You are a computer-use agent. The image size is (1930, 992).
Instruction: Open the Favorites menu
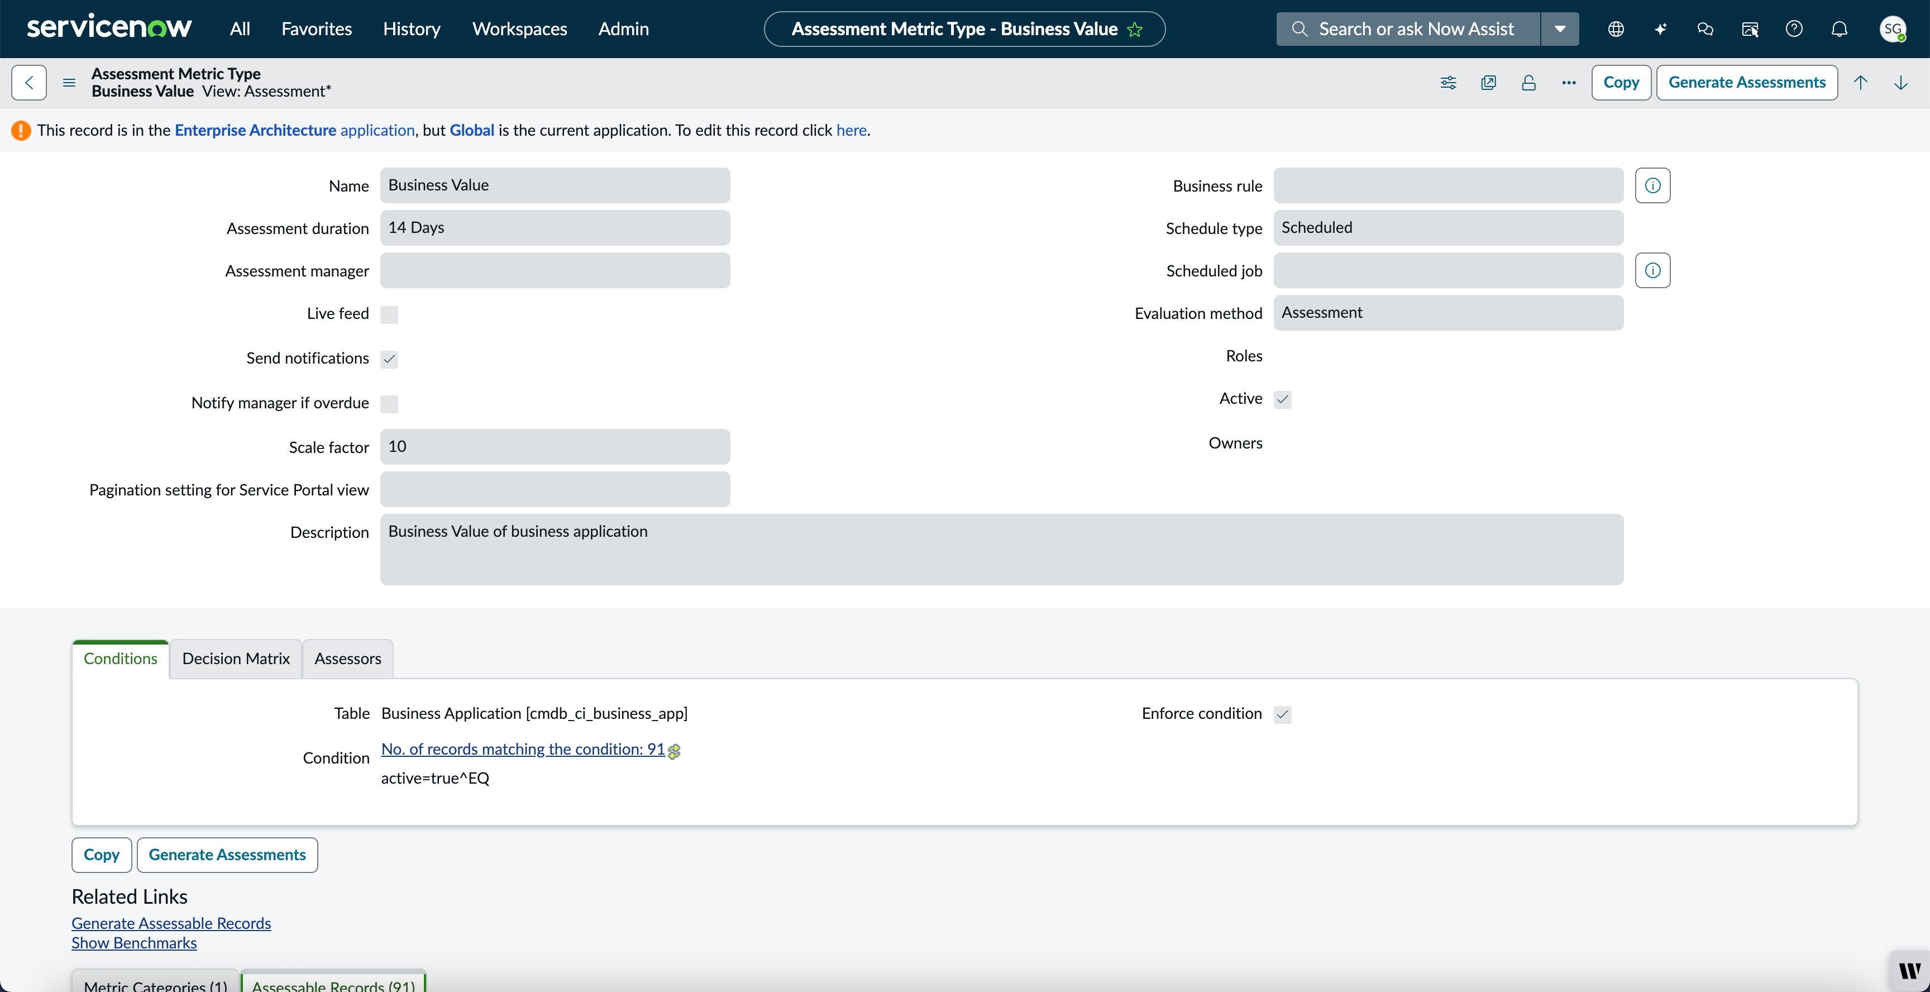tap(316, 29)
